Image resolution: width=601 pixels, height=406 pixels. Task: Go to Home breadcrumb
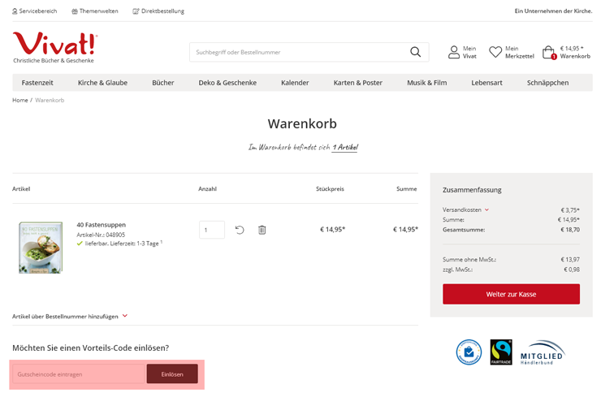[x=20, y=100]
